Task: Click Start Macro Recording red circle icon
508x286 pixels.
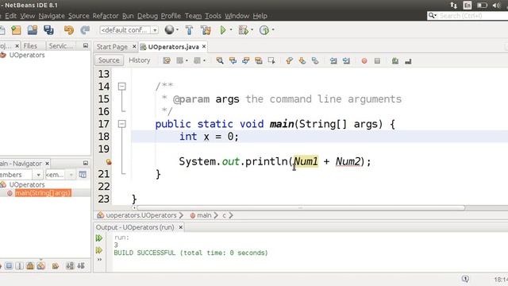Action: (x=364, y=60)
